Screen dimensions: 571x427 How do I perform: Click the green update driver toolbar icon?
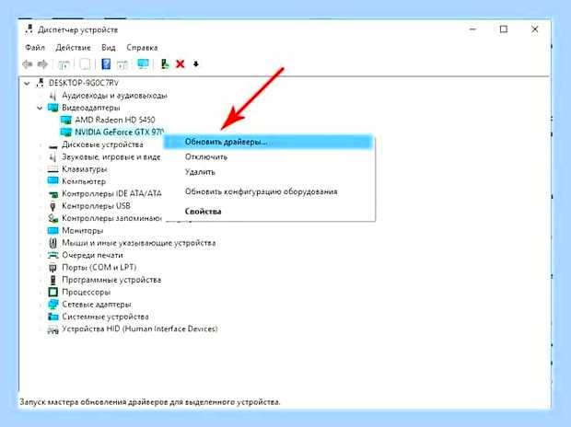(165, 64)
